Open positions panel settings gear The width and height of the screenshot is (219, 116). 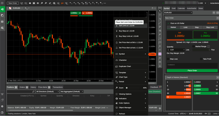160,108
